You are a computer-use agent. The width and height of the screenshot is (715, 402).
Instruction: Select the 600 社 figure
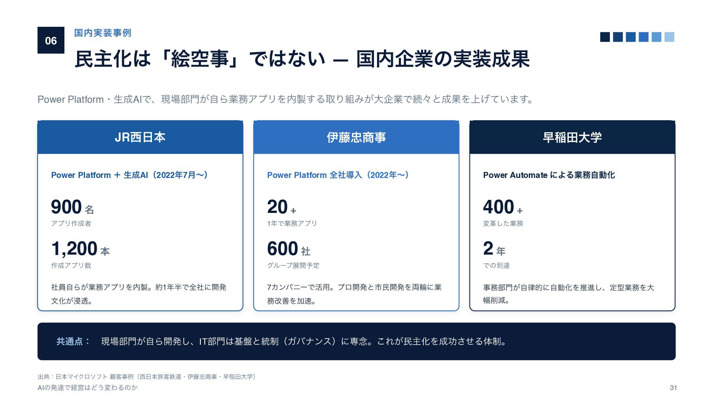289,249
